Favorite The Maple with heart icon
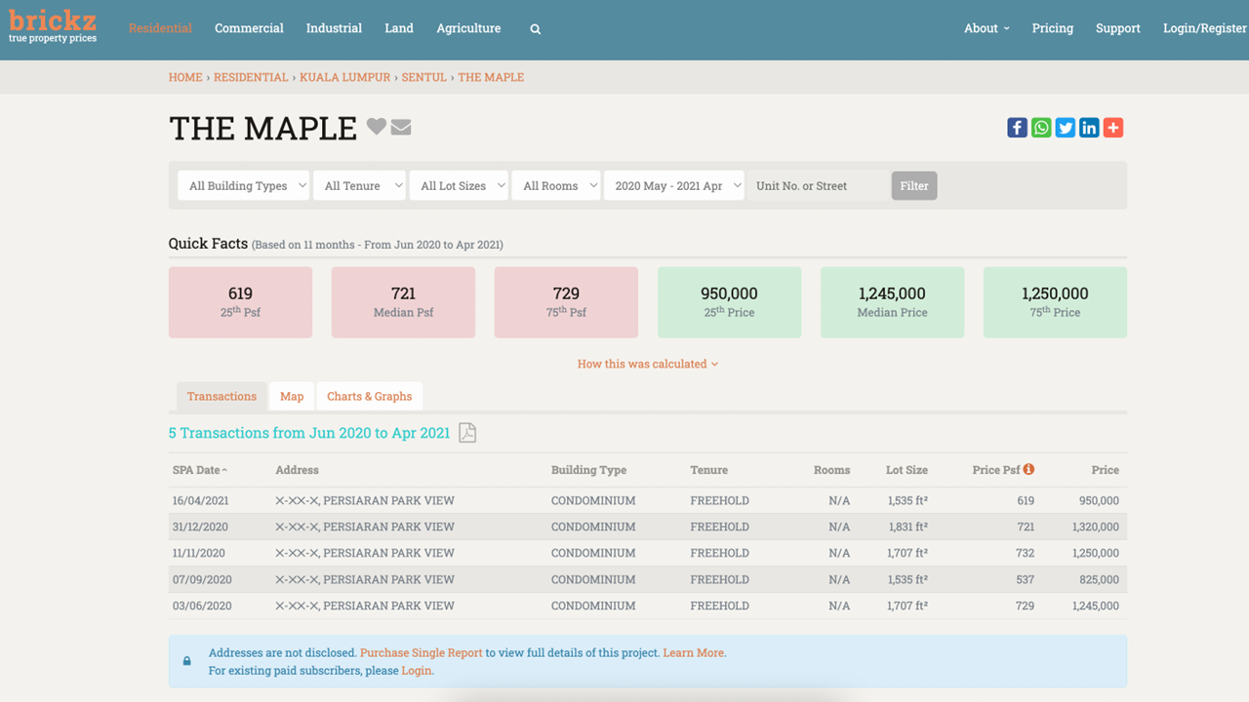Image resolution: width=1249 pixels, height=702 pixels. pos(377,127)
